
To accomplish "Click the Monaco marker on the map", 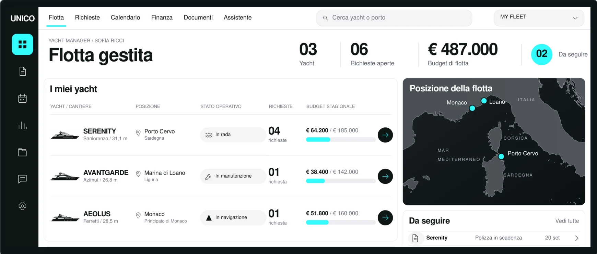I will click(x=472, y=108).
